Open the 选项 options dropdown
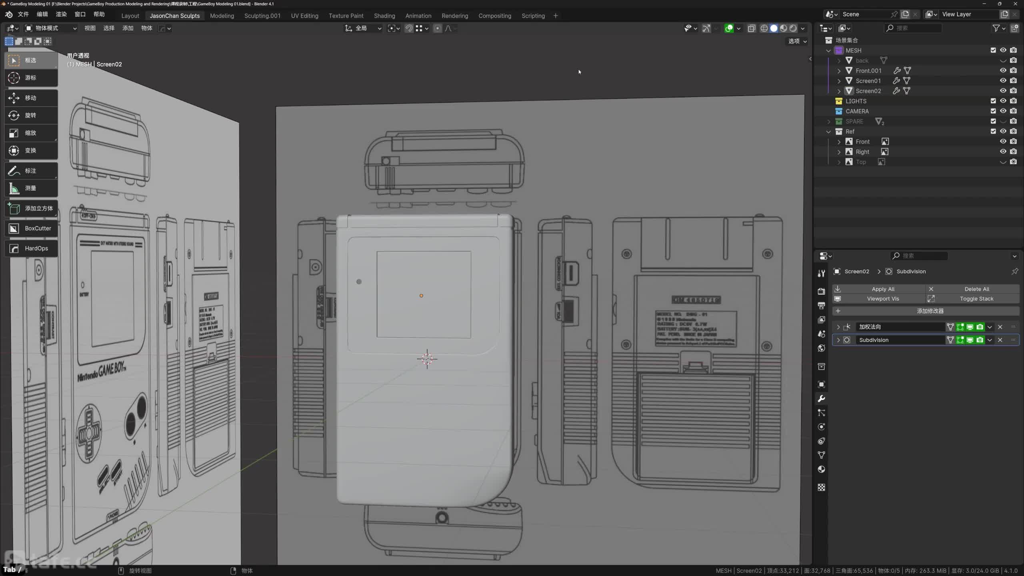The width and height of the screenshot is (1024, 576). point(798,41)
